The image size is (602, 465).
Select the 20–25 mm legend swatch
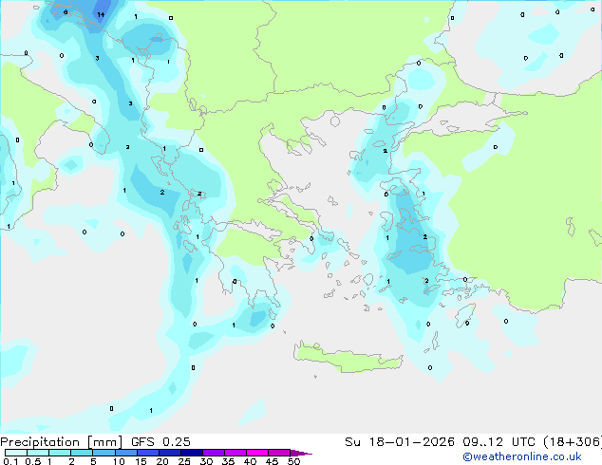tap(169, 453)
